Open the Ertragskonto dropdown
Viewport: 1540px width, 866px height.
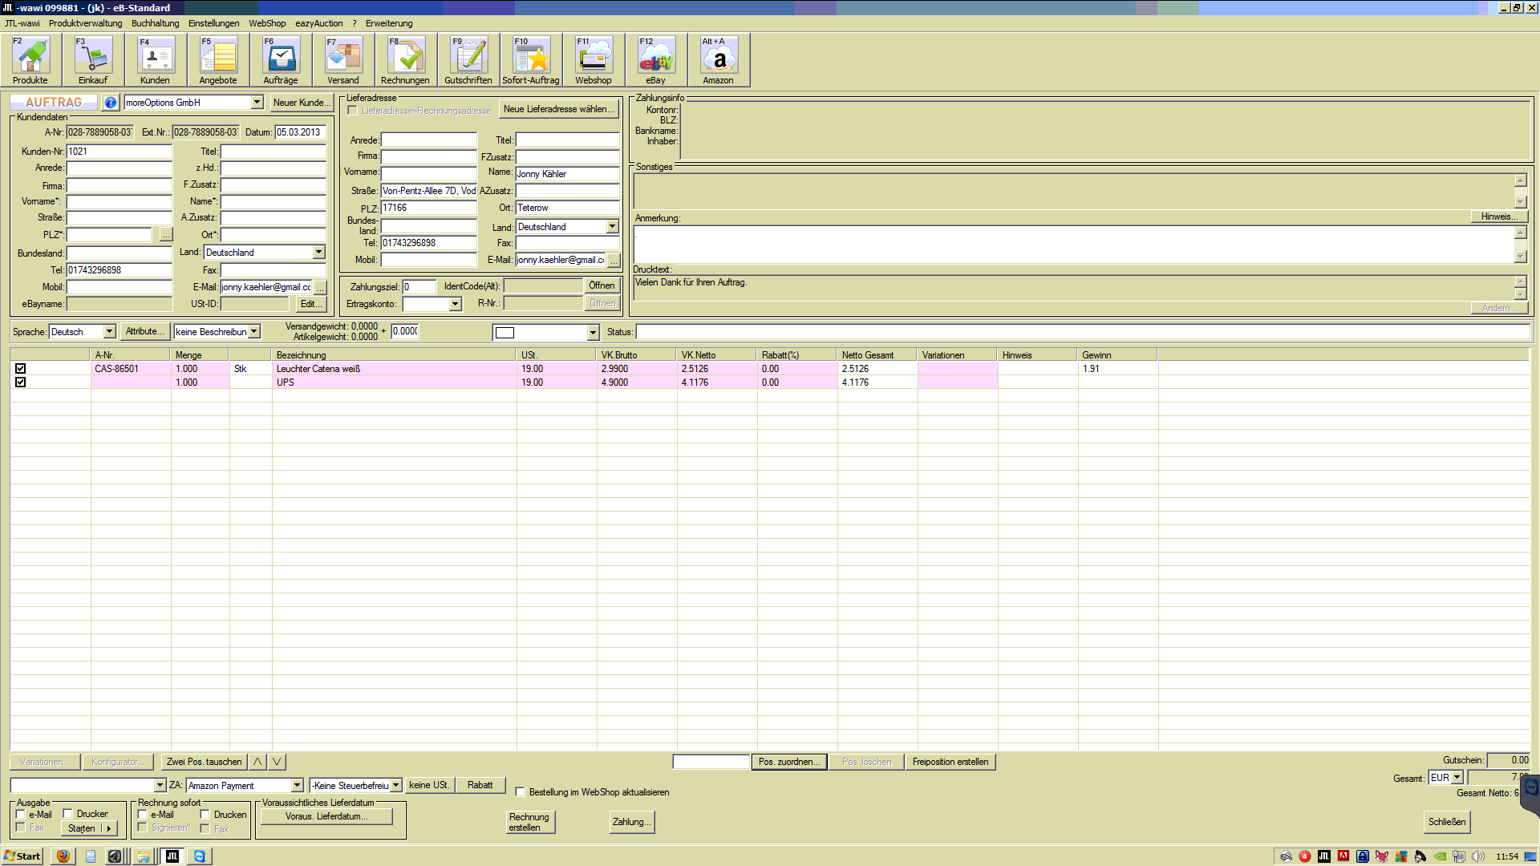click(456, 305)
